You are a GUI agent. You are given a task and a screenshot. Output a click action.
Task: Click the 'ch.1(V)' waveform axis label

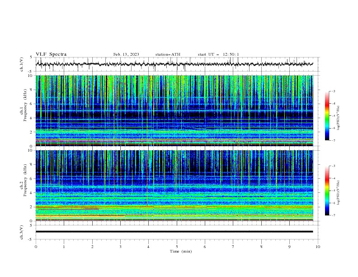pyautogui.click(x=22, y=64)
